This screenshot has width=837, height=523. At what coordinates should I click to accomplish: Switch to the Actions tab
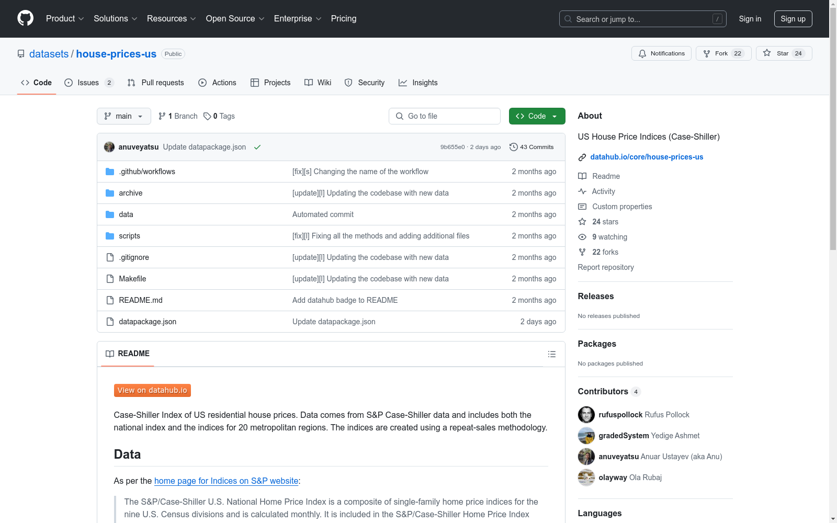(217, 83)
